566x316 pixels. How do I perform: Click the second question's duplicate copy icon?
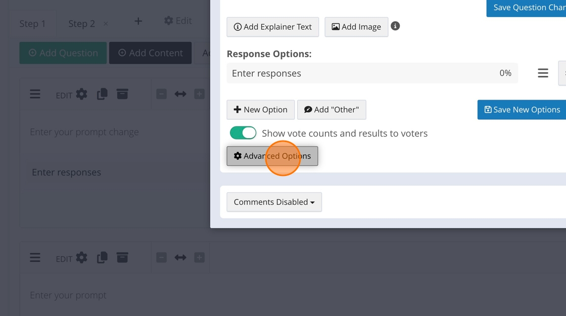[x=102, y=258]
